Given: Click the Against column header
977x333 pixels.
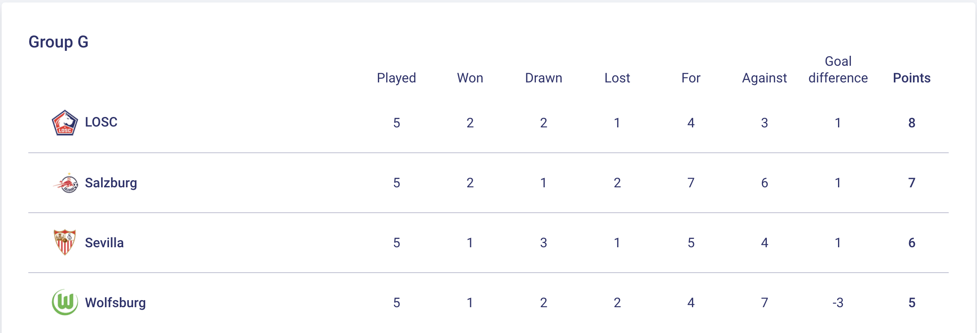Looking at the screenshot, I should 764,78.
